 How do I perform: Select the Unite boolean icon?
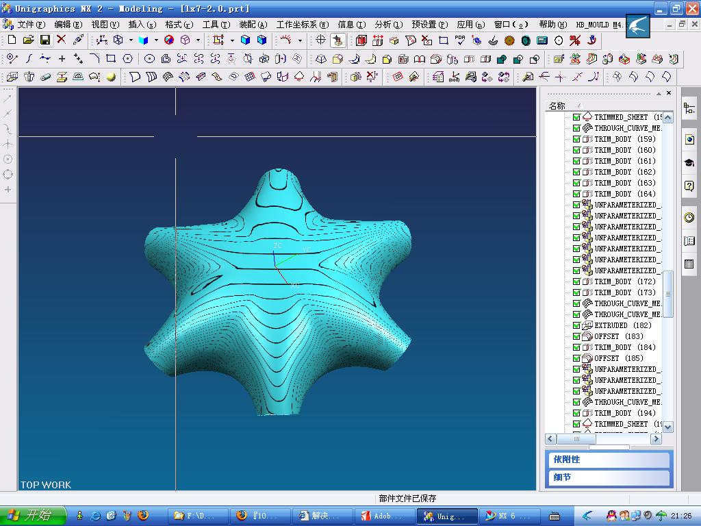pos(502,59)
